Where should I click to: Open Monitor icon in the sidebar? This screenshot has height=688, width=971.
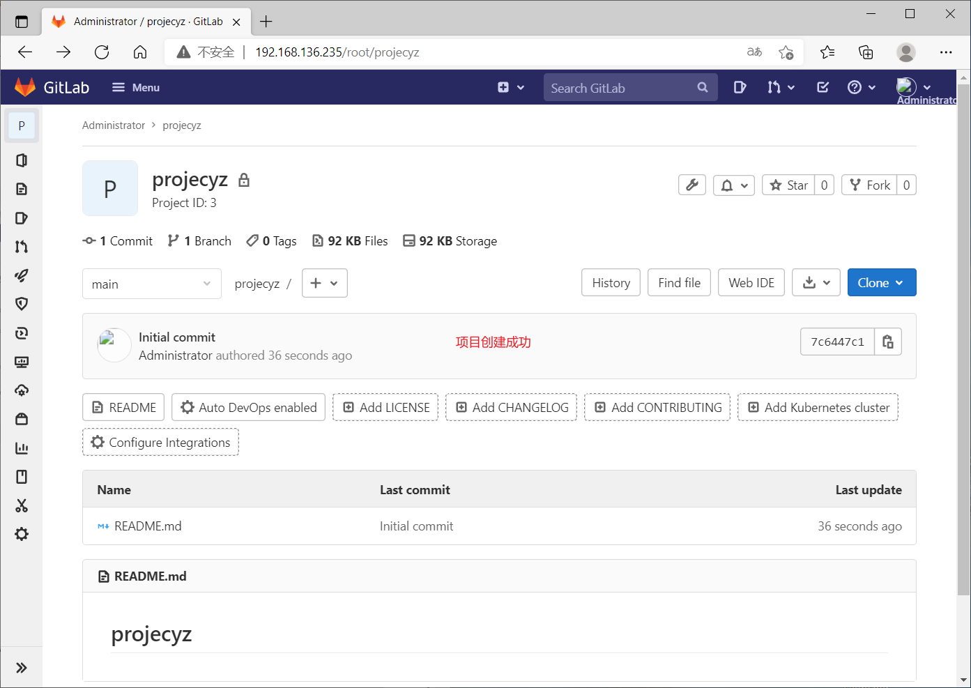tap(22, 362)
